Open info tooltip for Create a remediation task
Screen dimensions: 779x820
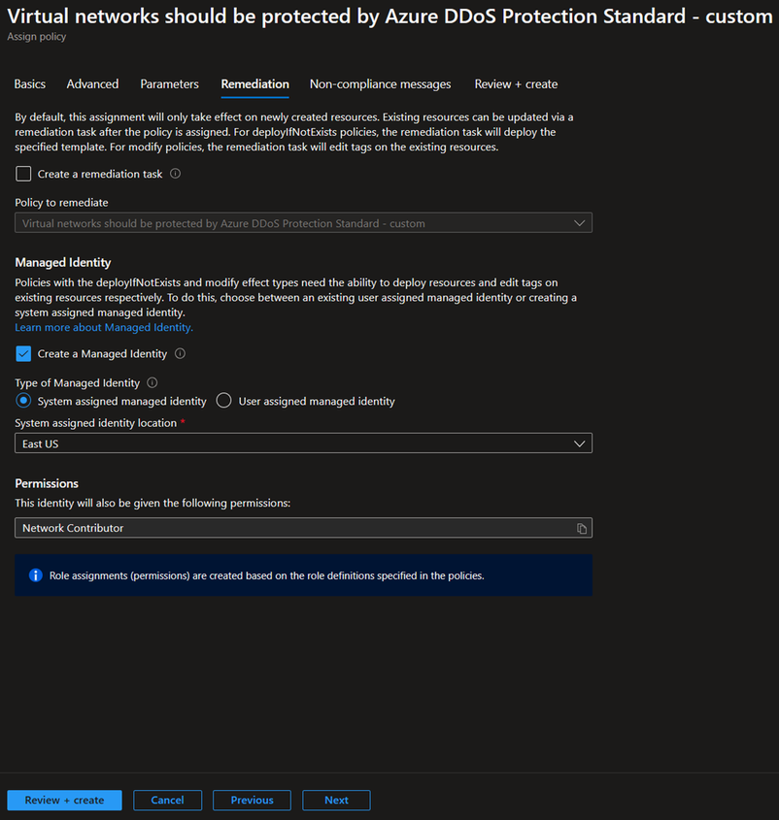tap(176, 174)
